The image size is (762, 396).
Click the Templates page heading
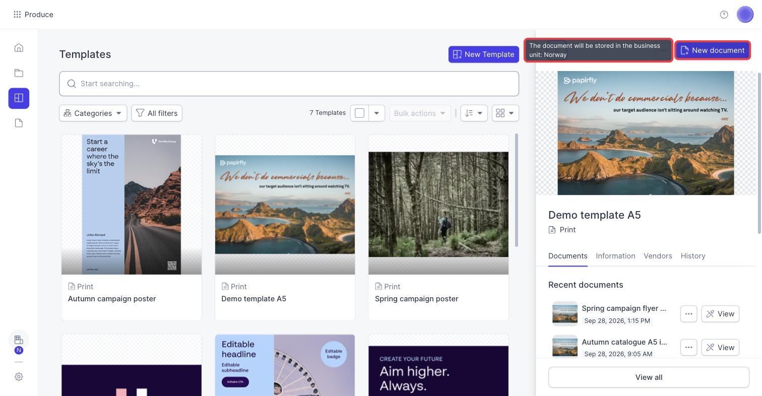tap(85, 54)
